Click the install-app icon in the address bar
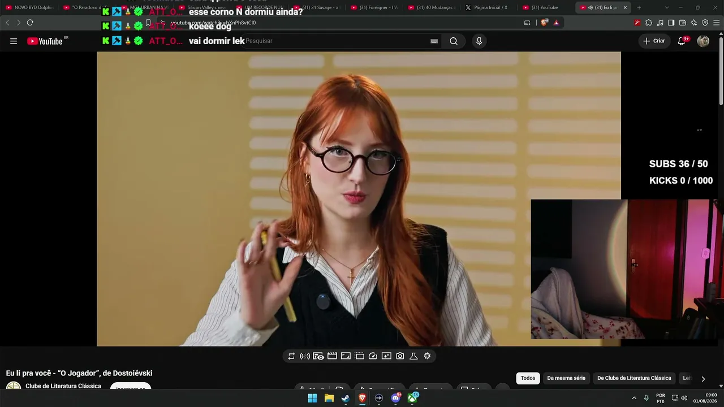 click(x=527, y=23)
